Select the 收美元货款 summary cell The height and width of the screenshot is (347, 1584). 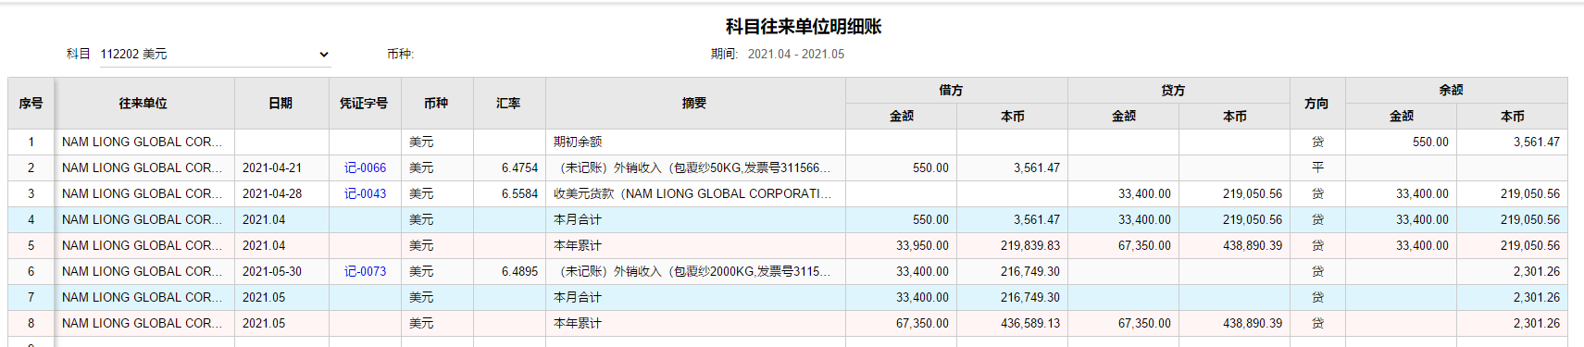tap(695, 193)
